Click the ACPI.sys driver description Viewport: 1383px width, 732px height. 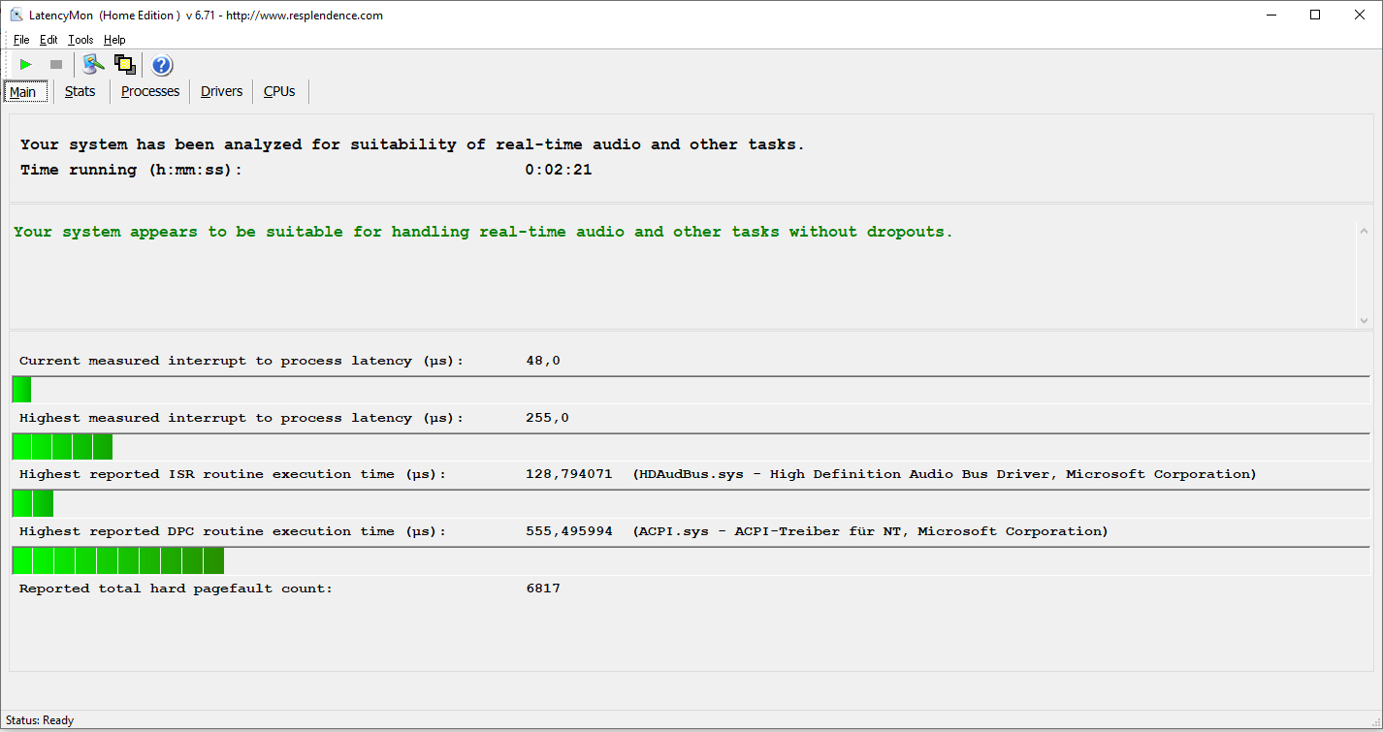870,531
